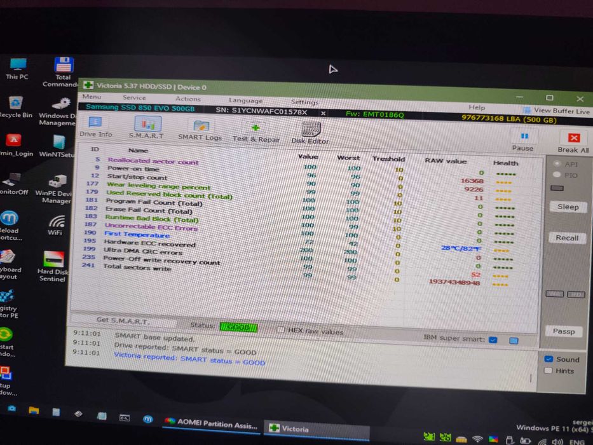The width and height of the screenshot is (593, 445).
Task: Click the Health column header
Action: 506,163
